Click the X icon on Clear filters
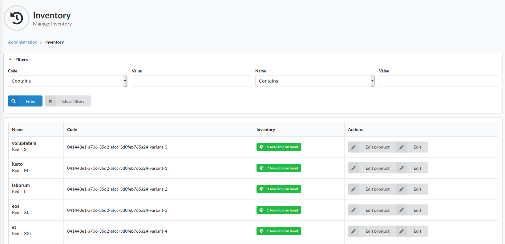 [x=50, y=101]
